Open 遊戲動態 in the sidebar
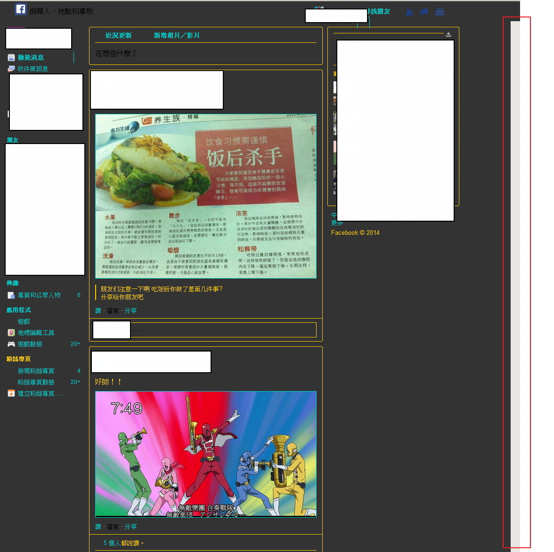Viewport: 554px width, 552px height. tap(30, 344)
